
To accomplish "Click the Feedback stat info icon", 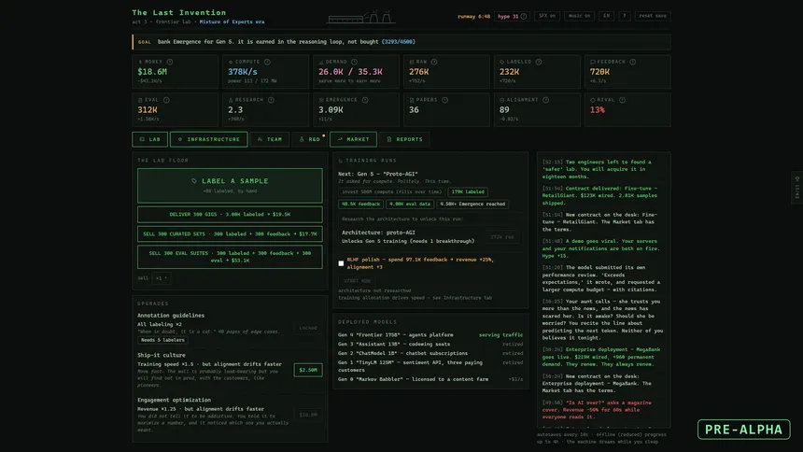I will point(632,62).
